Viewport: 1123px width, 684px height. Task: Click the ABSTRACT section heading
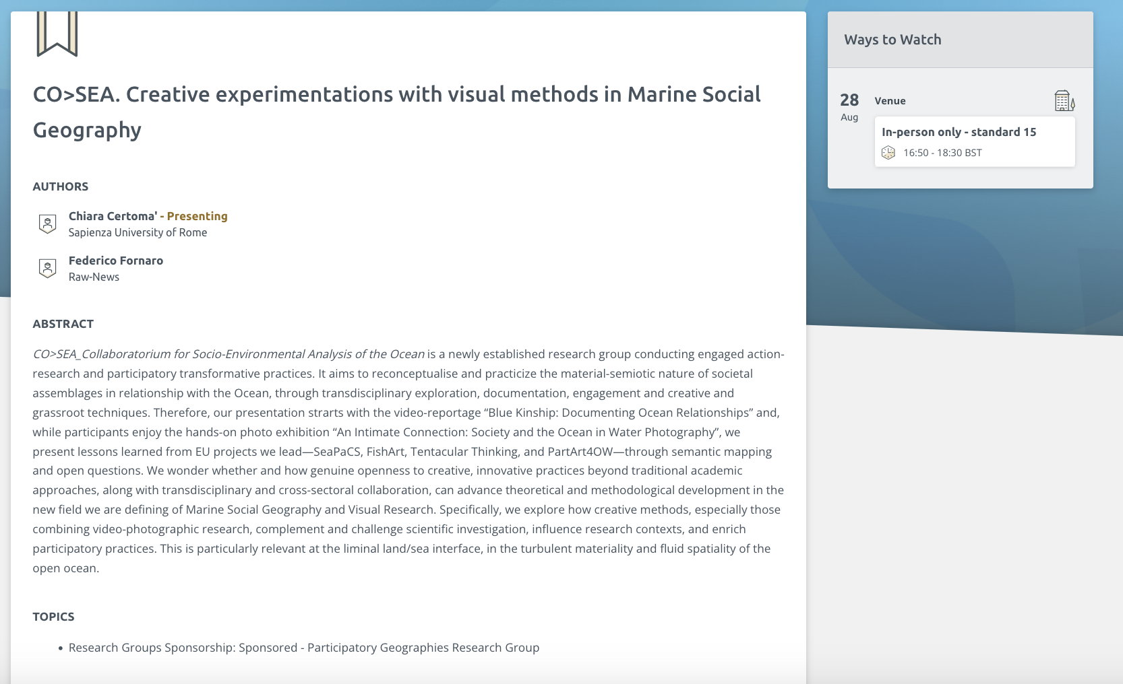63,324
